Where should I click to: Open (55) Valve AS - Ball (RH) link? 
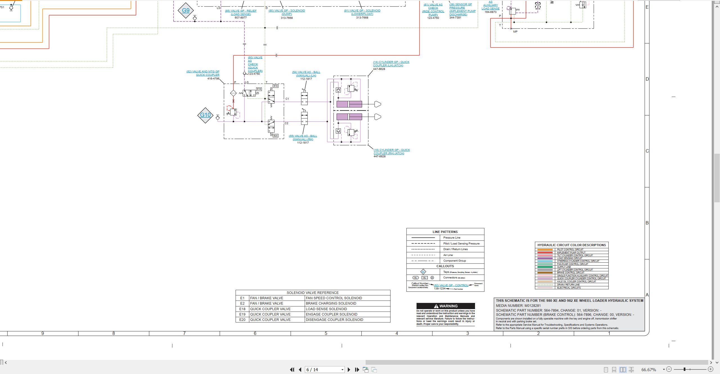click(x=303, y=137)
